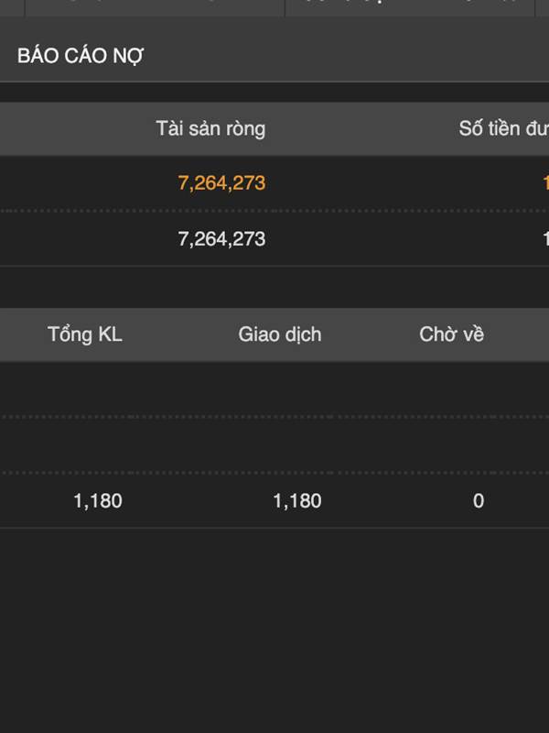Sort by Tài sản ròng column header
The image size is (549, 733).
[210, 128]
